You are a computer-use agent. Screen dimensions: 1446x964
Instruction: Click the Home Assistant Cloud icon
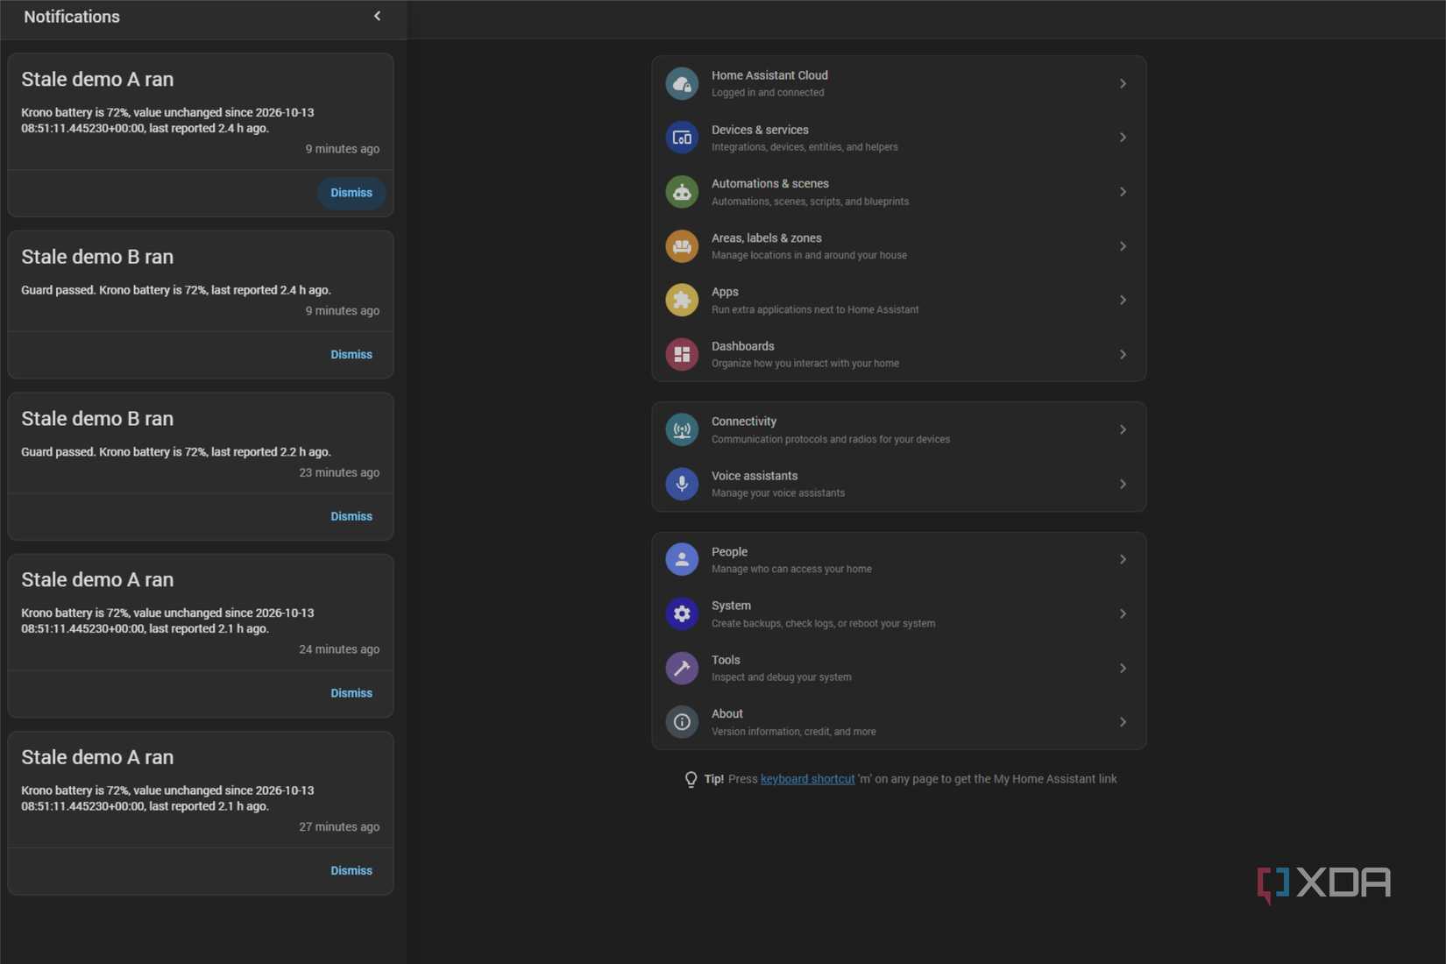[x=682, y=83]
